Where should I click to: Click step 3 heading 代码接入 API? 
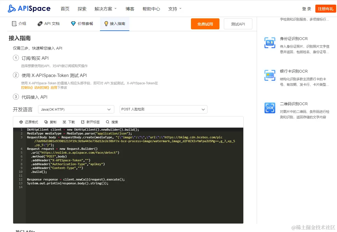(x=35, y=97)
